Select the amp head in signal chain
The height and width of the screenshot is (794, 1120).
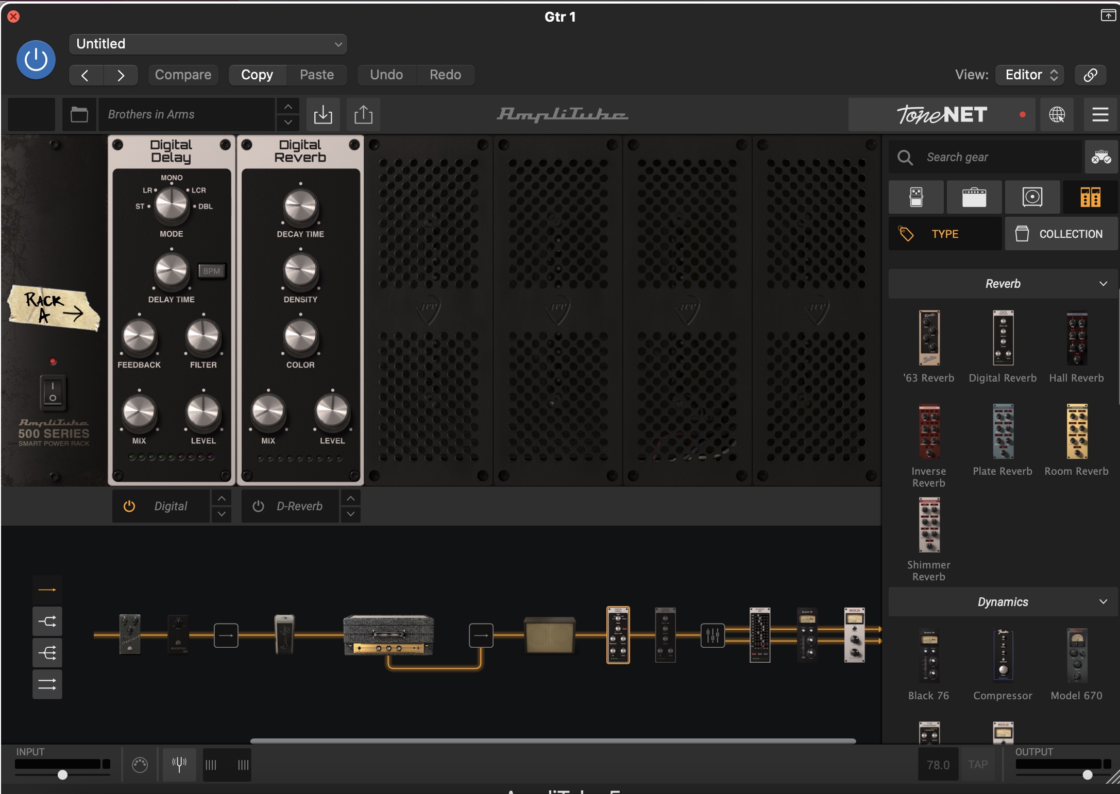[388, 635]
